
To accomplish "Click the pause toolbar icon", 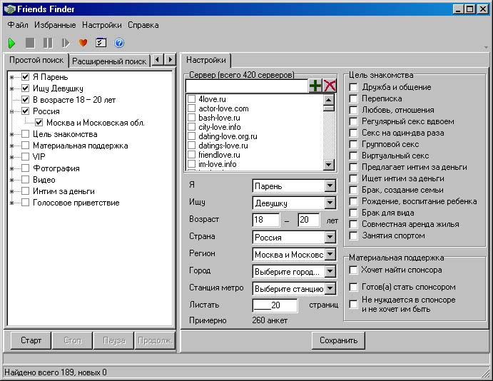I will point(48,43).
